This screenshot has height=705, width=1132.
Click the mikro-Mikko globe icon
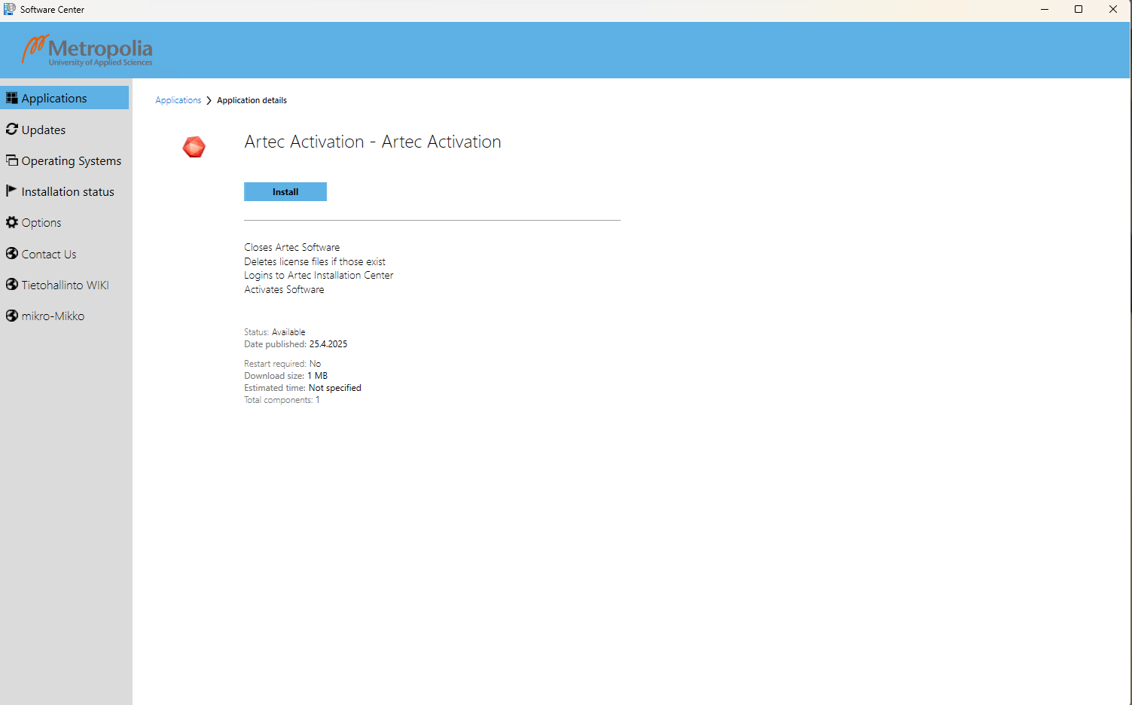11,316
